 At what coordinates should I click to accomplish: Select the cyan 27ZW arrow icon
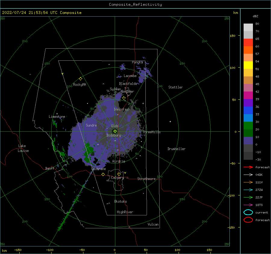[248, 190]
